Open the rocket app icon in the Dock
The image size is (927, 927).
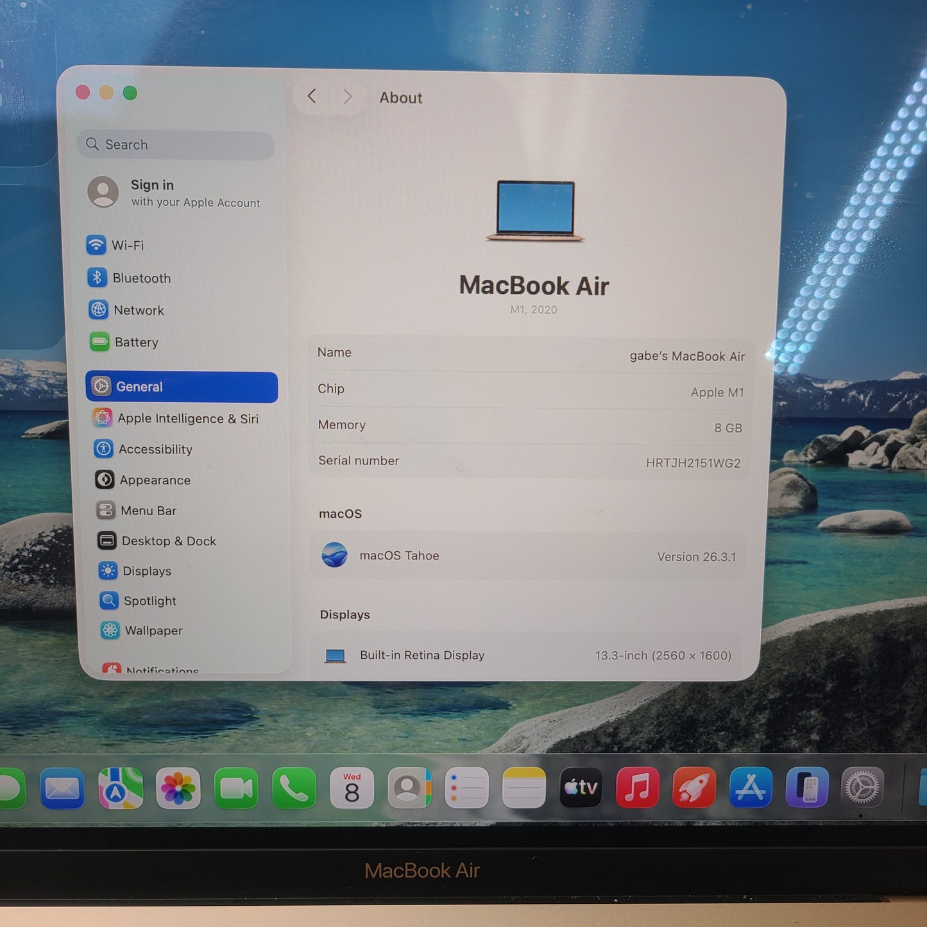694,787
